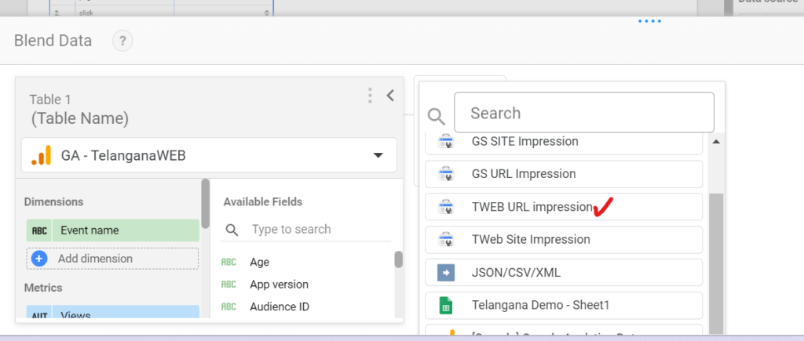Image resolution: width=804 pixels, height=341 pixels.
Task: Click the Blend Data panel title
Action: click(x=53, y=41)
